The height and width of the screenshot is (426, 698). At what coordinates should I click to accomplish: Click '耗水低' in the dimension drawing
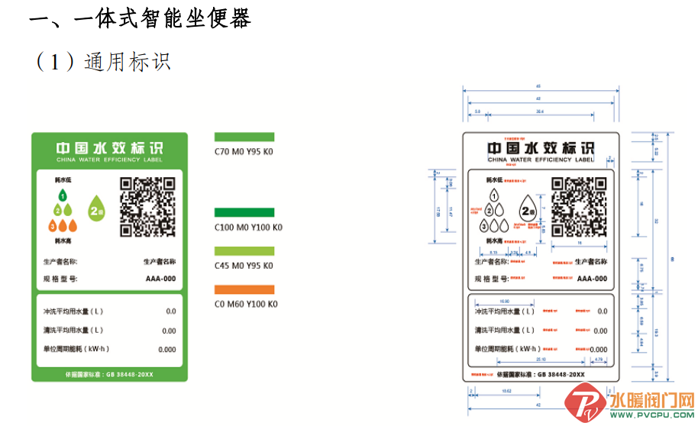pyautogui.click(x=494, y=180)
